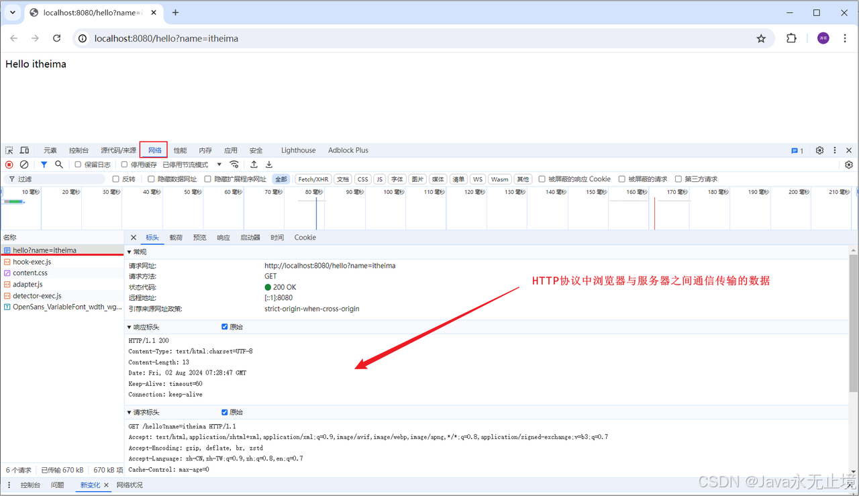Click address bar URL localhost:8080/hello?name=itheima

pyautogui.click(x=166, y=38)
